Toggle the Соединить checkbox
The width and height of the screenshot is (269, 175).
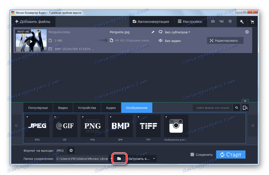coord(192,155)
